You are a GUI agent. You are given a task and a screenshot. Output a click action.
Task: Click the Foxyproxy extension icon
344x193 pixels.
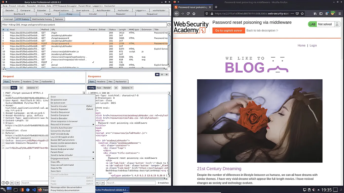[333, 13]
